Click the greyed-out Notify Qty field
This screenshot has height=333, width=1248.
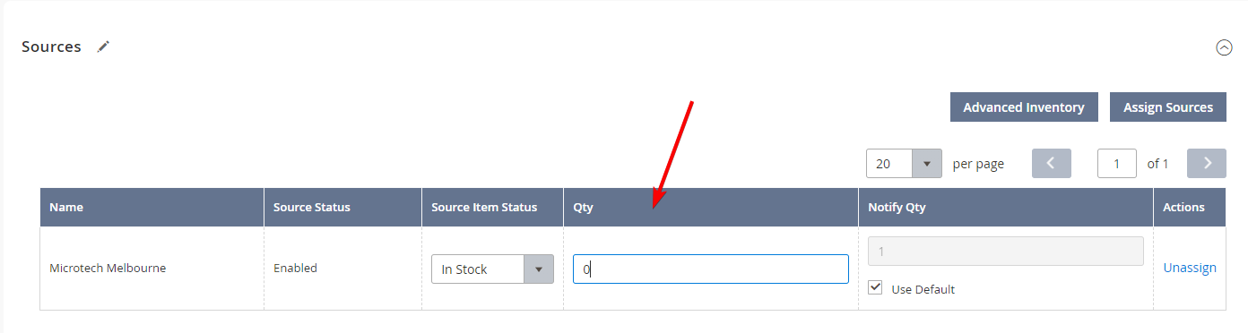coord(1006,251)
